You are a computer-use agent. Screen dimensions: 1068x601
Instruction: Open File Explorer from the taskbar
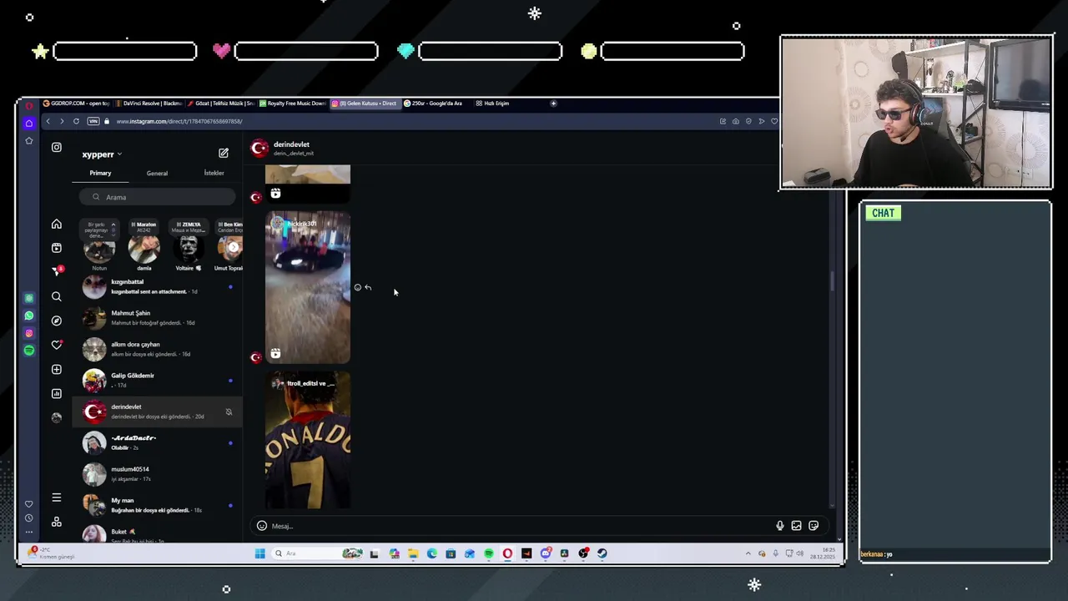(413, 553)
